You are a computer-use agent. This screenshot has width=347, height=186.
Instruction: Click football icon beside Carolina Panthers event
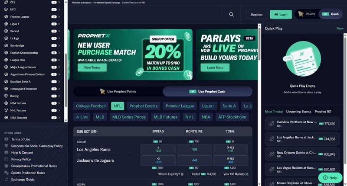point(272,124)
